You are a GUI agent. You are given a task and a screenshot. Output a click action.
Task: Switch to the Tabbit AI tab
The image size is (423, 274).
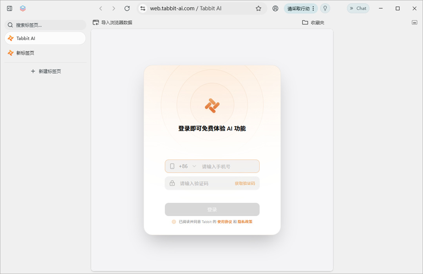pyautogui.click(x=45, y=38)
